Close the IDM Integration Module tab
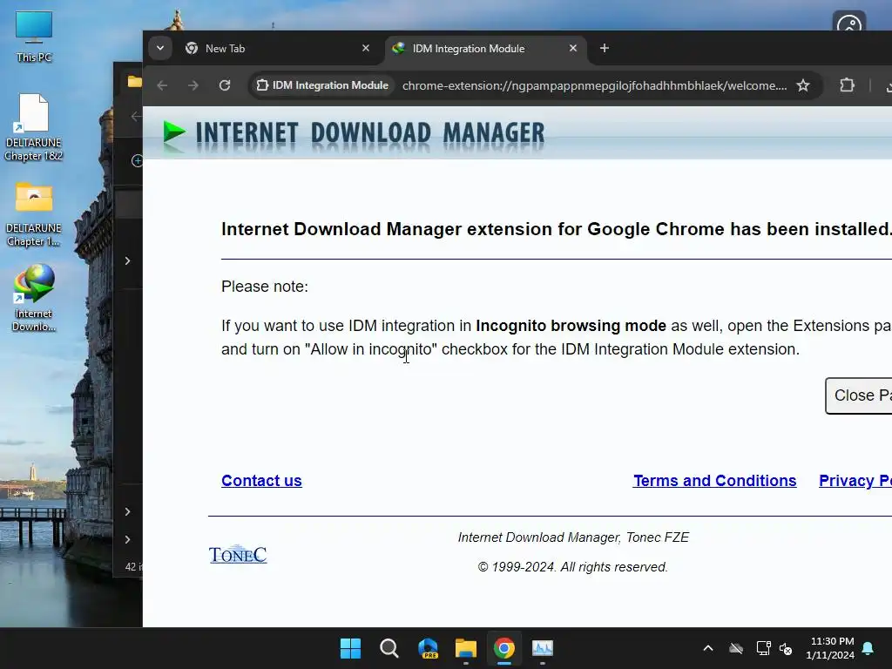Image resolution: width=892 pixels, height=669 pixels. click(573, 49)
